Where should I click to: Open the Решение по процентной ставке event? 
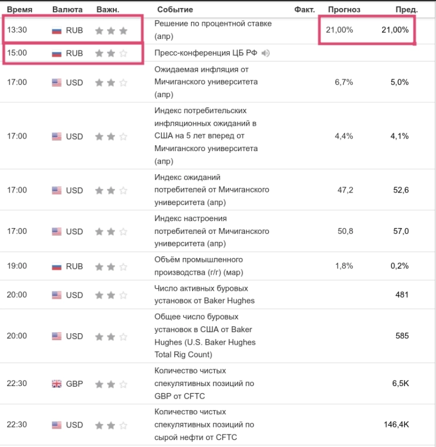[x=213, y=30]
